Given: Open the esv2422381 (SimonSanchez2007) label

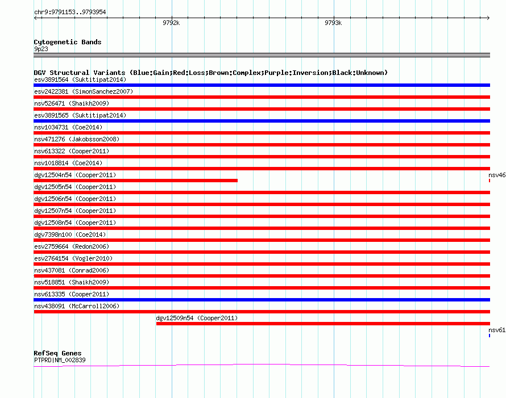Looking at the screenshot, I should click(84, 91).
